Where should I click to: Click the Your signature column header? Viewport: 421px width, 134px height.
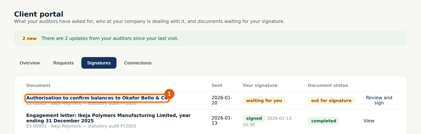260,85
